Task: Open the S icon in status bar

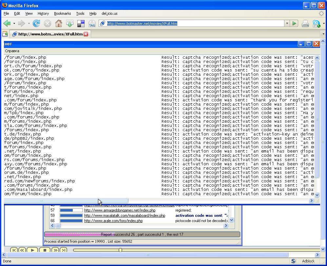Action: [x=293, y=261]
